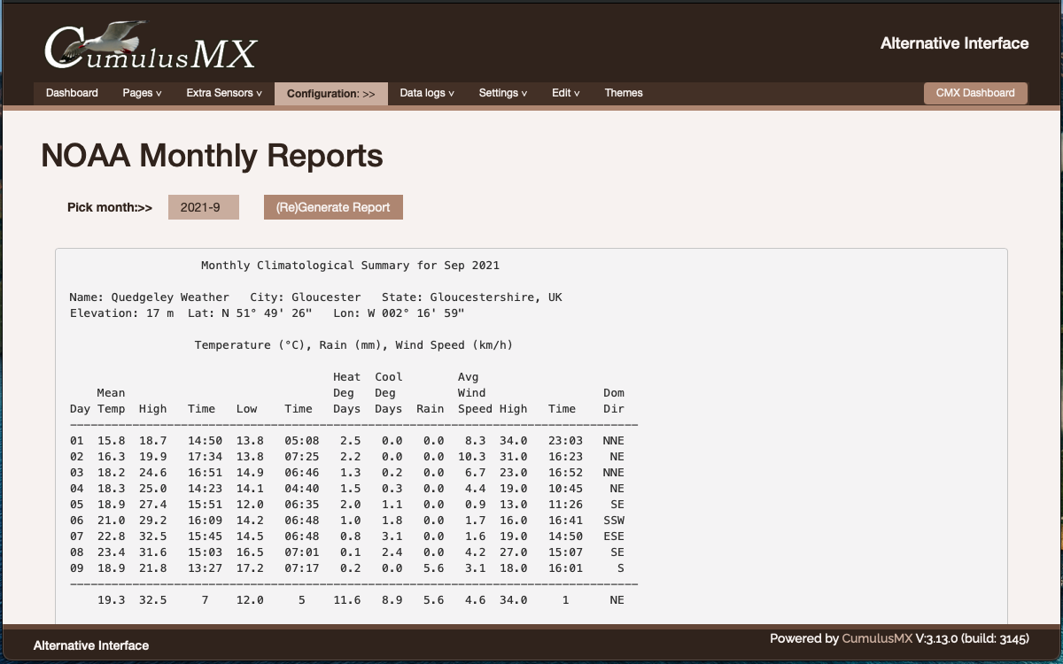The height and width of the screenshot is (664, 1063).
Task: Click the Alternative Interface header title
Action: point(954,43)
